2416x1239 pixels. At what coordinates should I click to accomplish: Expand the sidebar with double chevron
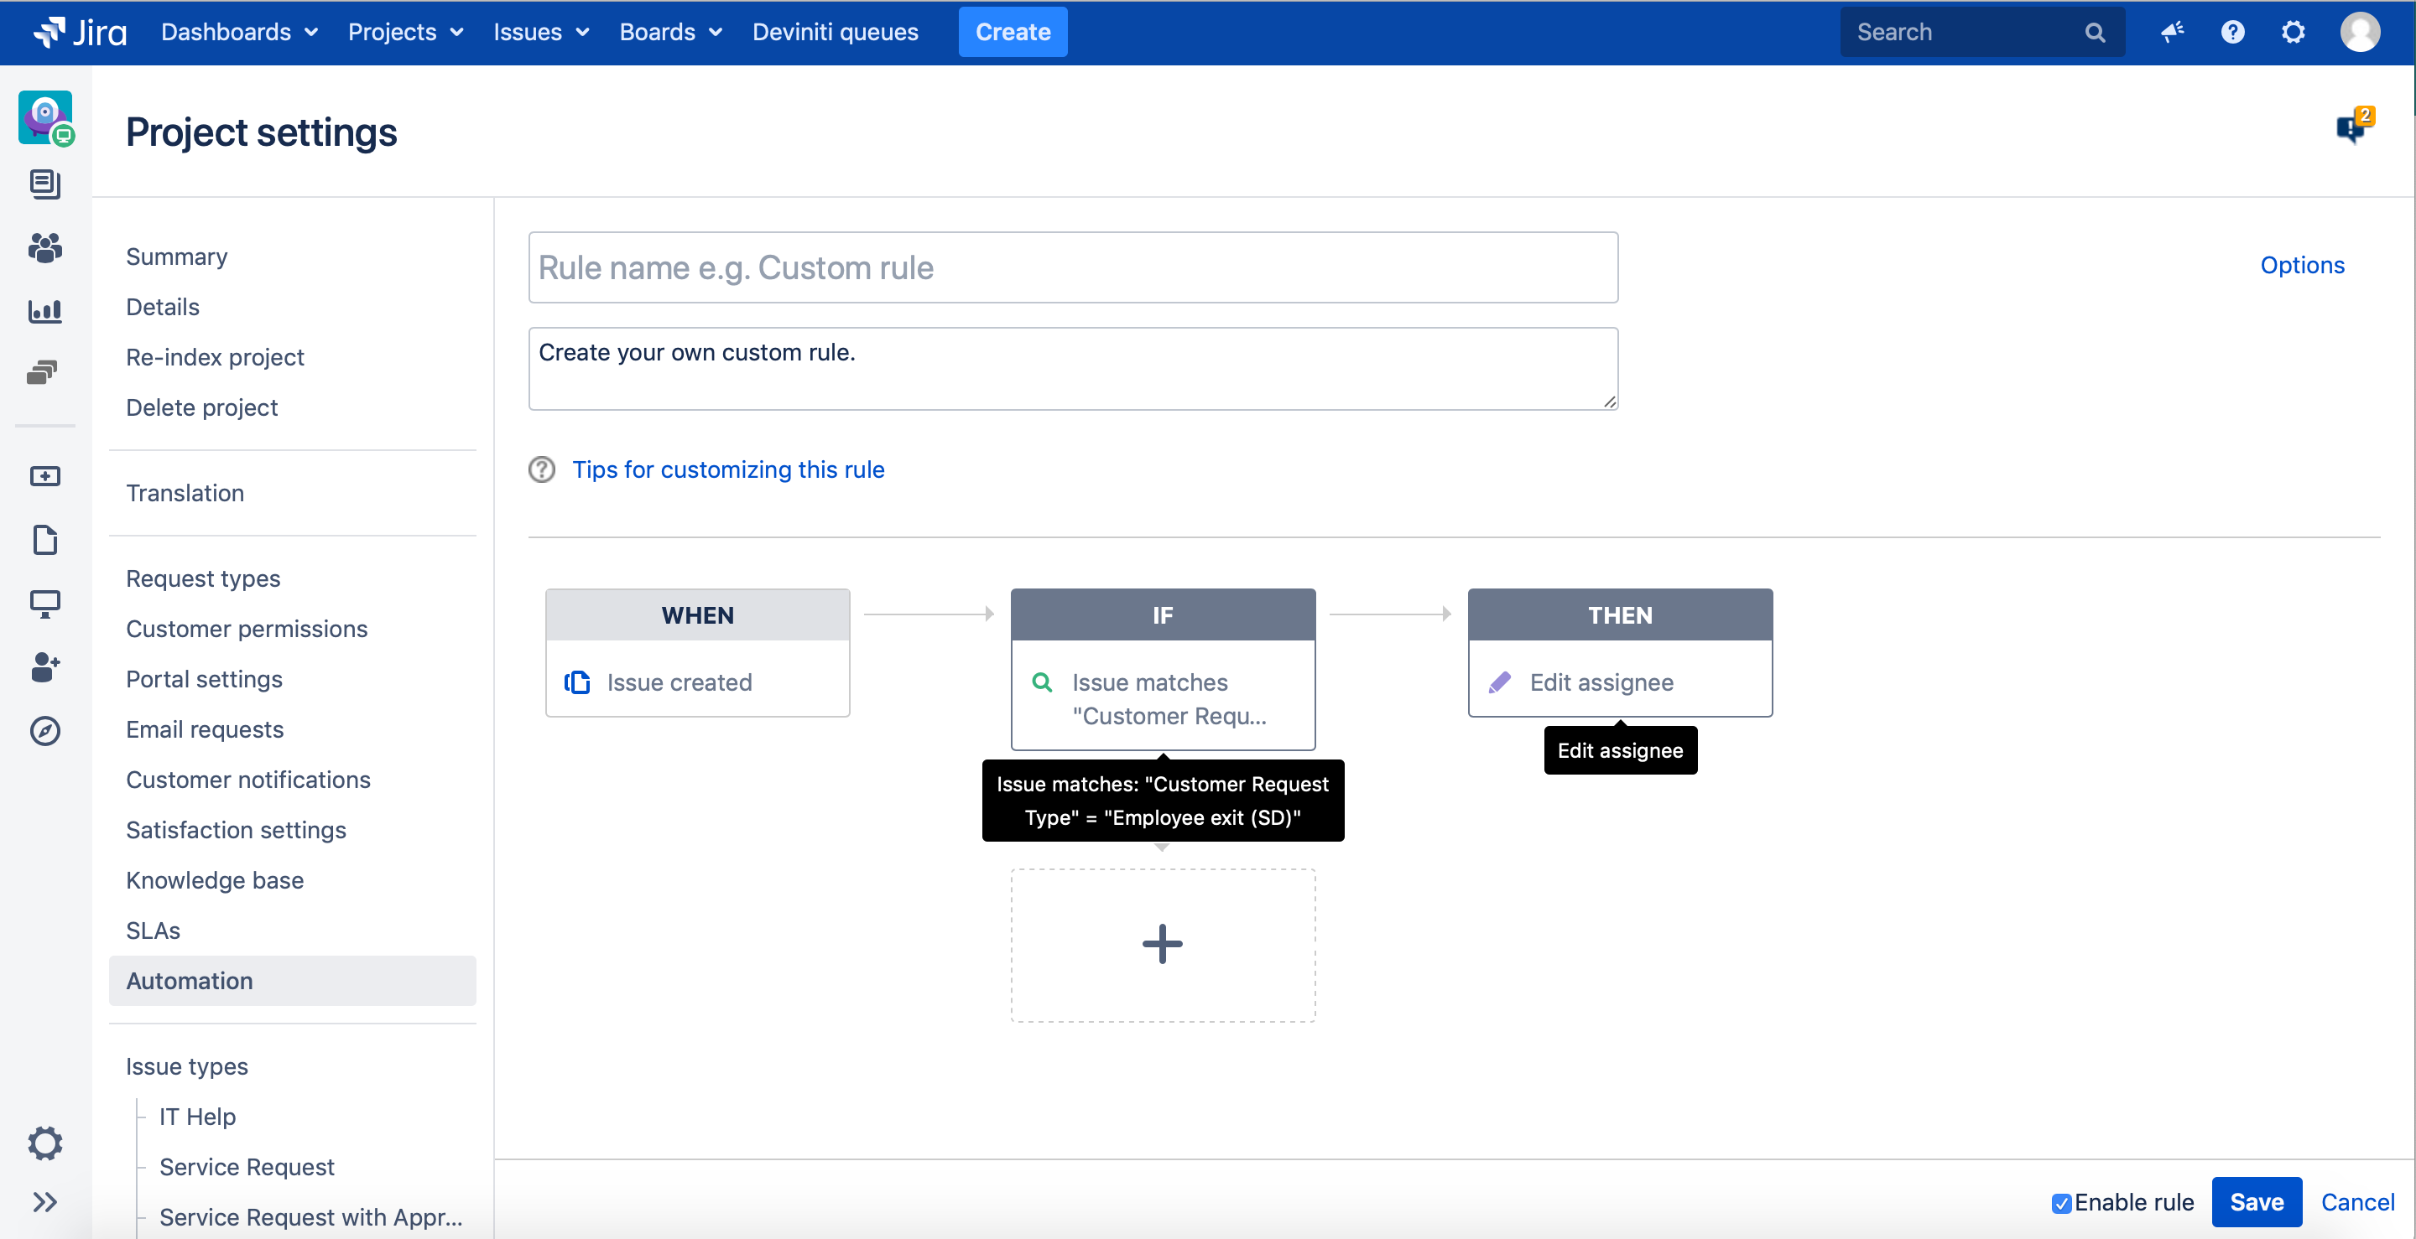tap(44, 1201)
